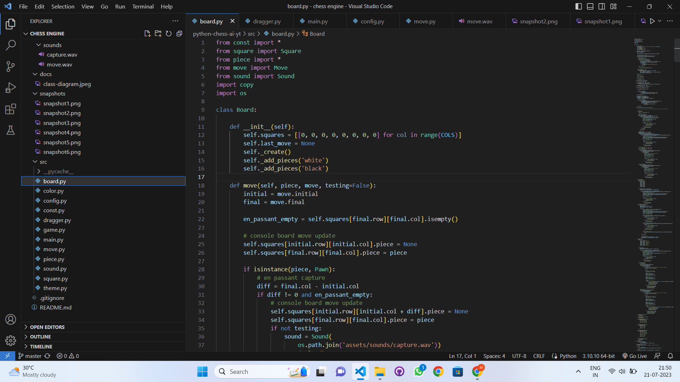This screenshot has height=382, width=680.
Task: Refresh the Explorer file tree
Action: click(169, 34)
